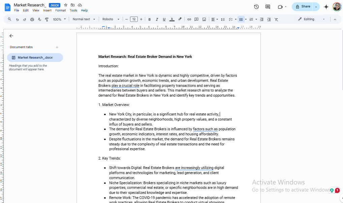Increase the font size
Viewport: 343px width, 203px height.
click(141, 19)
